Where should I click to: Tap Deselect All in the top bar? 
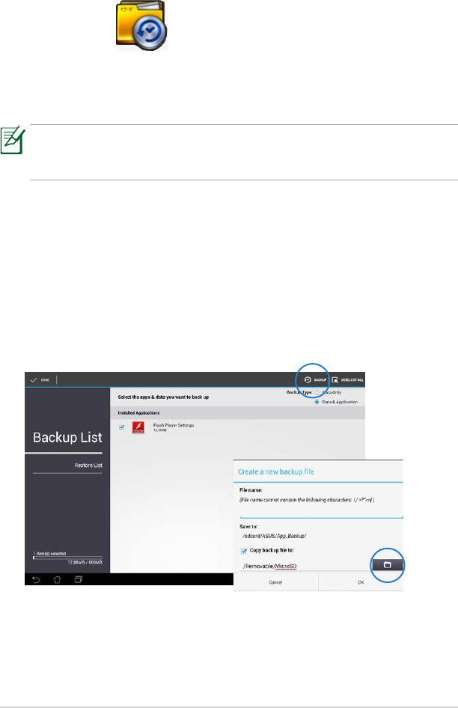coord(348,379)
